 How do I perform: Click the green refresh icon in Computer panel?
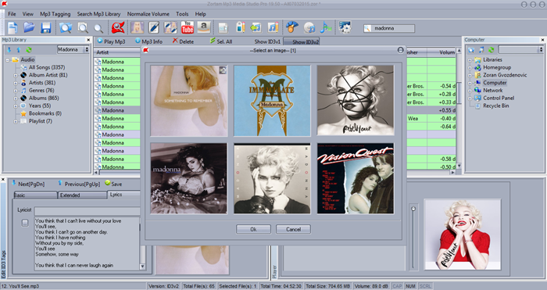point(492,50)
